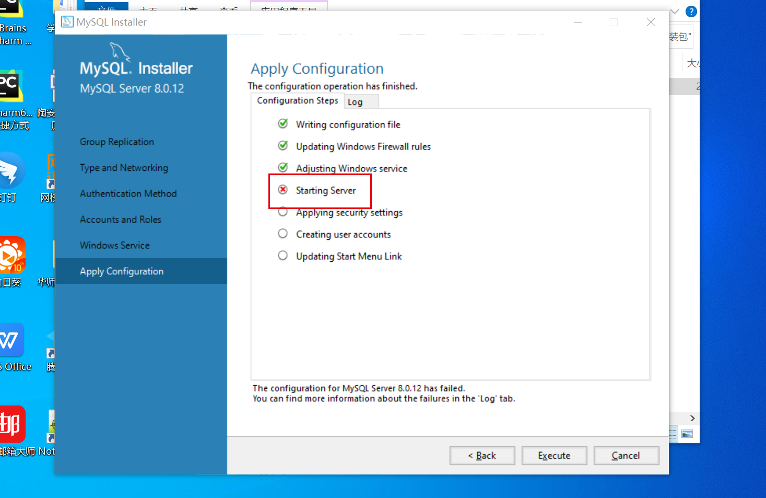Screen dimensions: 766x498
Task: Click the pending circle beside Creating user accounts
Action: (283, 234)
